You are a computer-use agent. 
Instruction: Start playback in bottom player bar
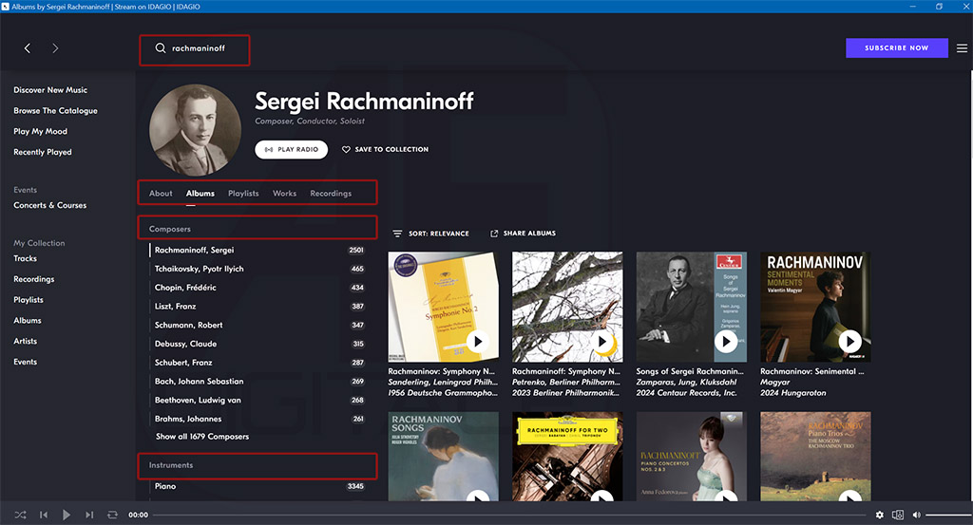tap(67, 515)
